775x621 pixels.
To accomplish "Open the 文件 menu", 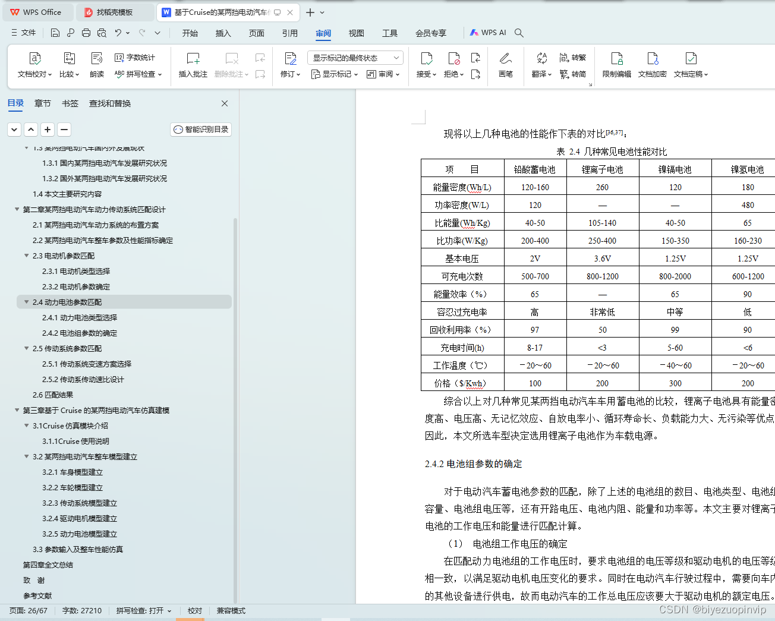I will coord(23,33).
